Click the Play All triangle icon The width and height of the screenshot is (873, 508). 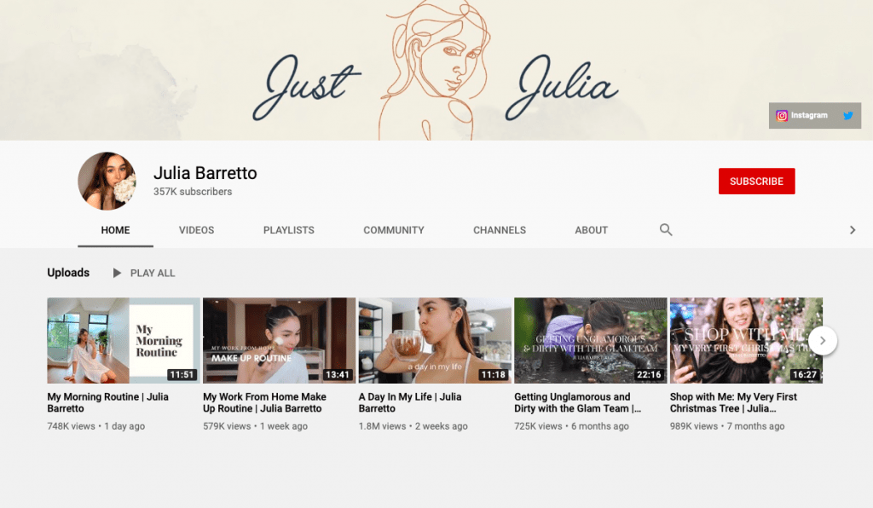click(117, 274)
